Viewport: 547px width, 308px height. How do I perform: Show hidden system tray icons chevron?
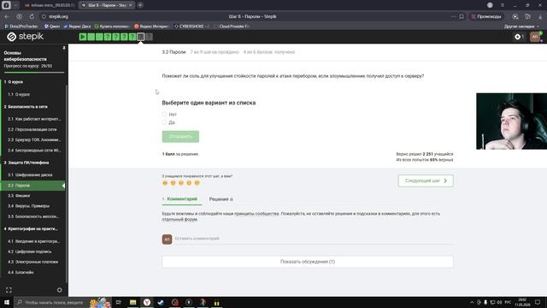(472, 302)
